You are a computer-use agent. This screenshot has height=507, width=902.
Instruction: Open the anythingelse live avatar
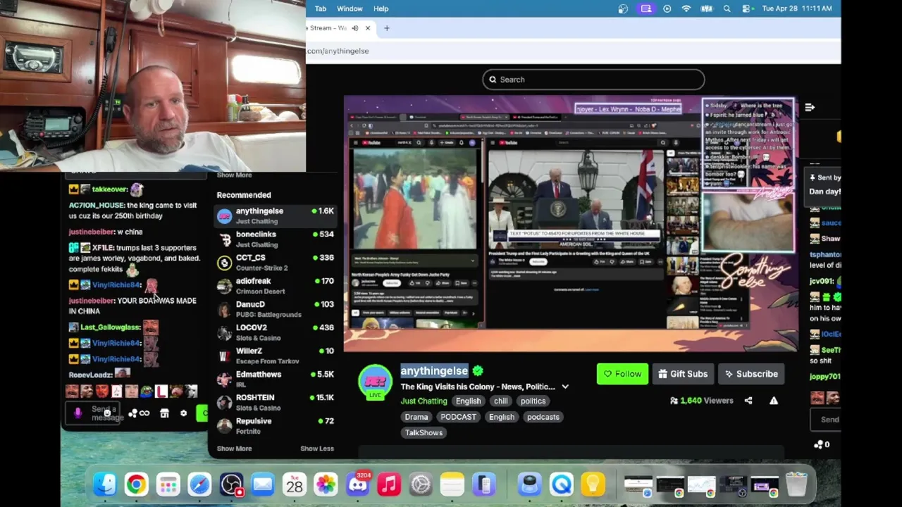375,382
